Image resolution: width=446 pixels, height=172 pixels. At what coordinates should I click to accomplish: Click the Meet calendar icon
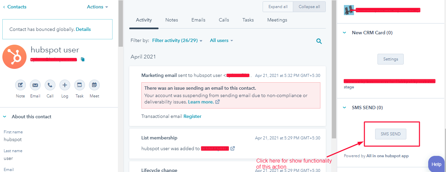(94, 85)
